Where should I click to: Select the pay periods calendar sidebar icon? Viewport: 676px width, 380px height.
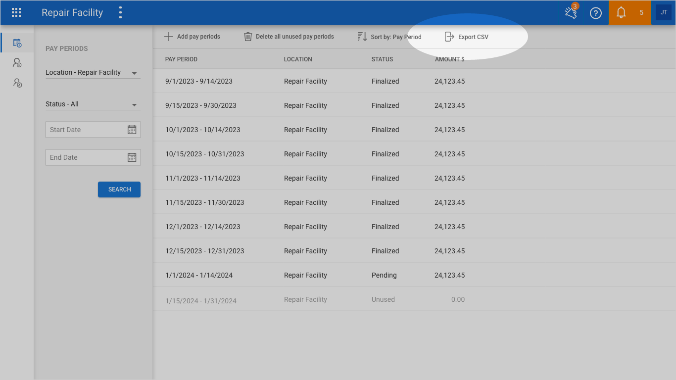pos(17,43)
